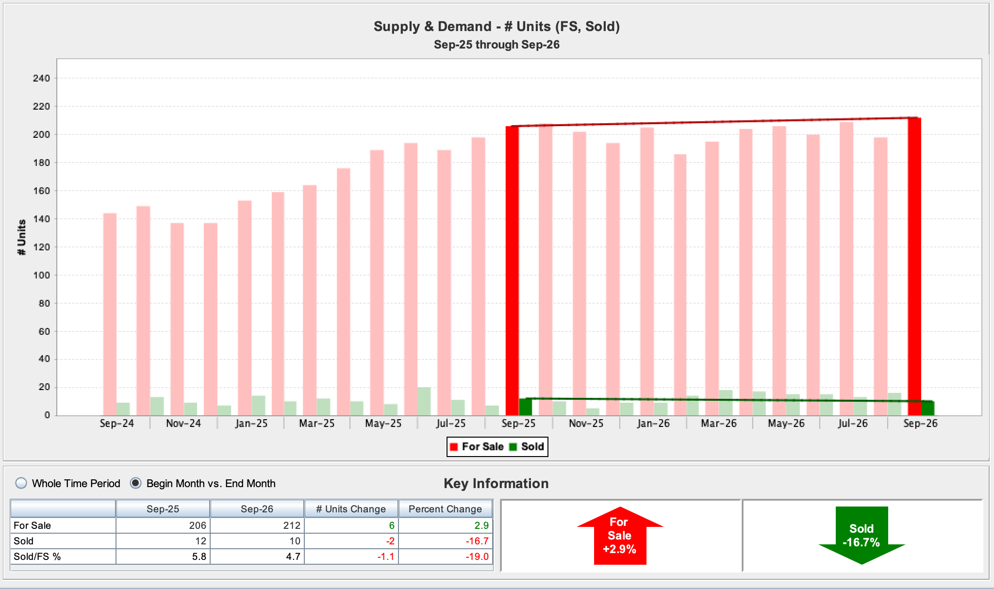The height and width of the screenshot is (589, 994).
Task: Click the Sep-26 column header
Action: pyautogui.click(x=257, y=509)
